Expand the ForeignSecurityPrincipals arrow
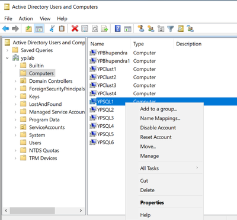The height and width of the screenshot is (220, 237). click(15, 89)
